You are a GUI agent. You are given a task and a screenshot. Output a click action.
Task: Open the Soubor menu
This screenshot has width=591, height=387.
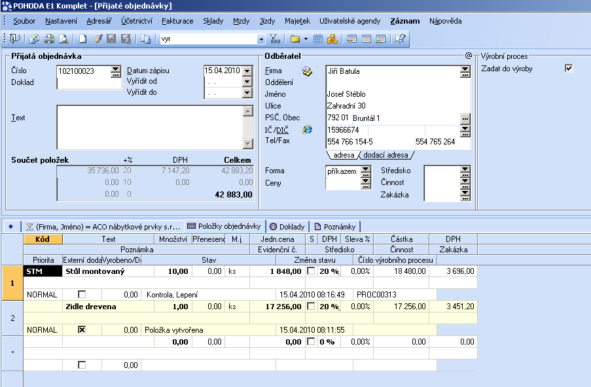[x=24, y=21]
